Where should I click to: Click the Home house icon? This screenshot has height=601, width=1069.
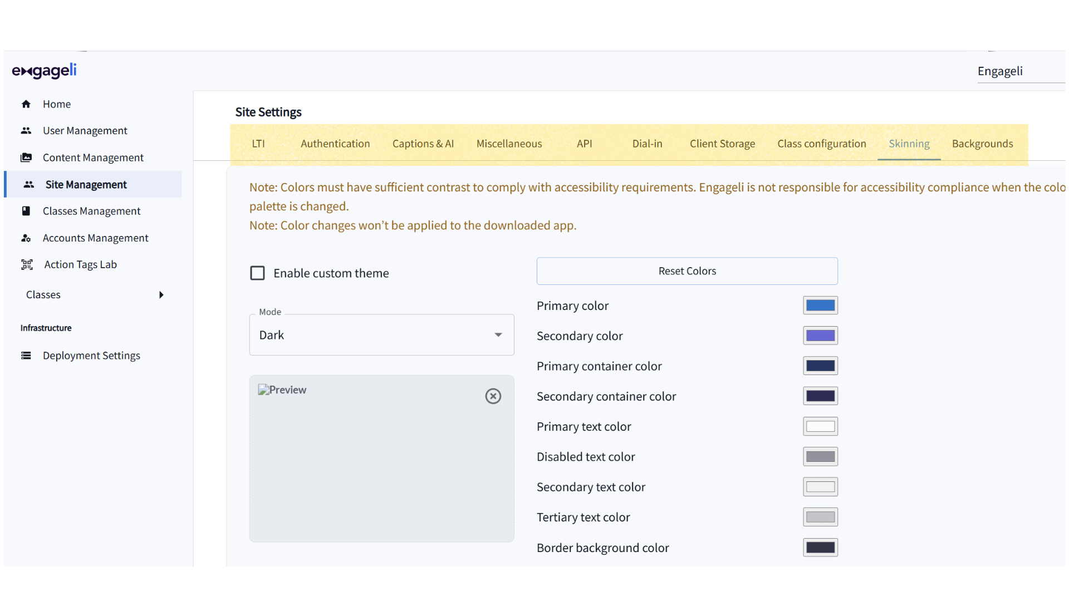click(26, 104)
